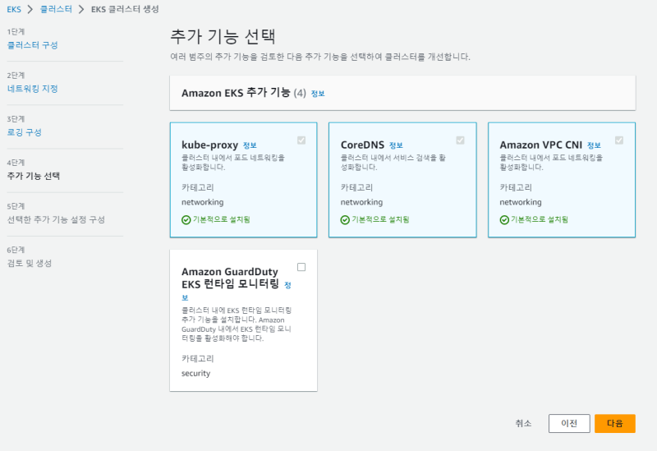Open 정보 link beside Amazon EKS 추가 기능
The image size is (657, 451).
(318, 94)
